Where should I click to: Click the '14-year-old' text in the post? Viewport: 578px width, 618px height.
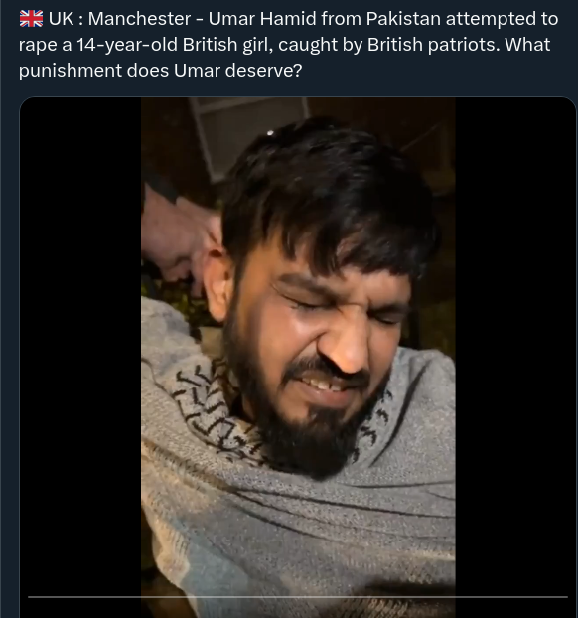(x=127, y=45)
